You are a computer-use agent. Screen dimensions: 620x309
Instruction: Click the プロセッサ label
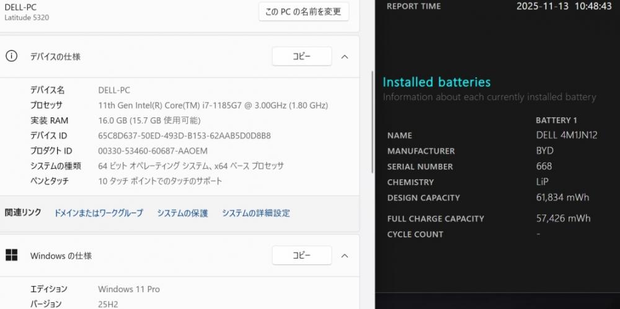[x=46, y=105]
